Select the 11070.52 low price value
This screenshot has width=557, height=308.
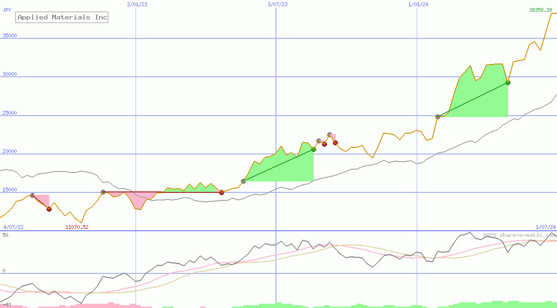tap(77, 227)
